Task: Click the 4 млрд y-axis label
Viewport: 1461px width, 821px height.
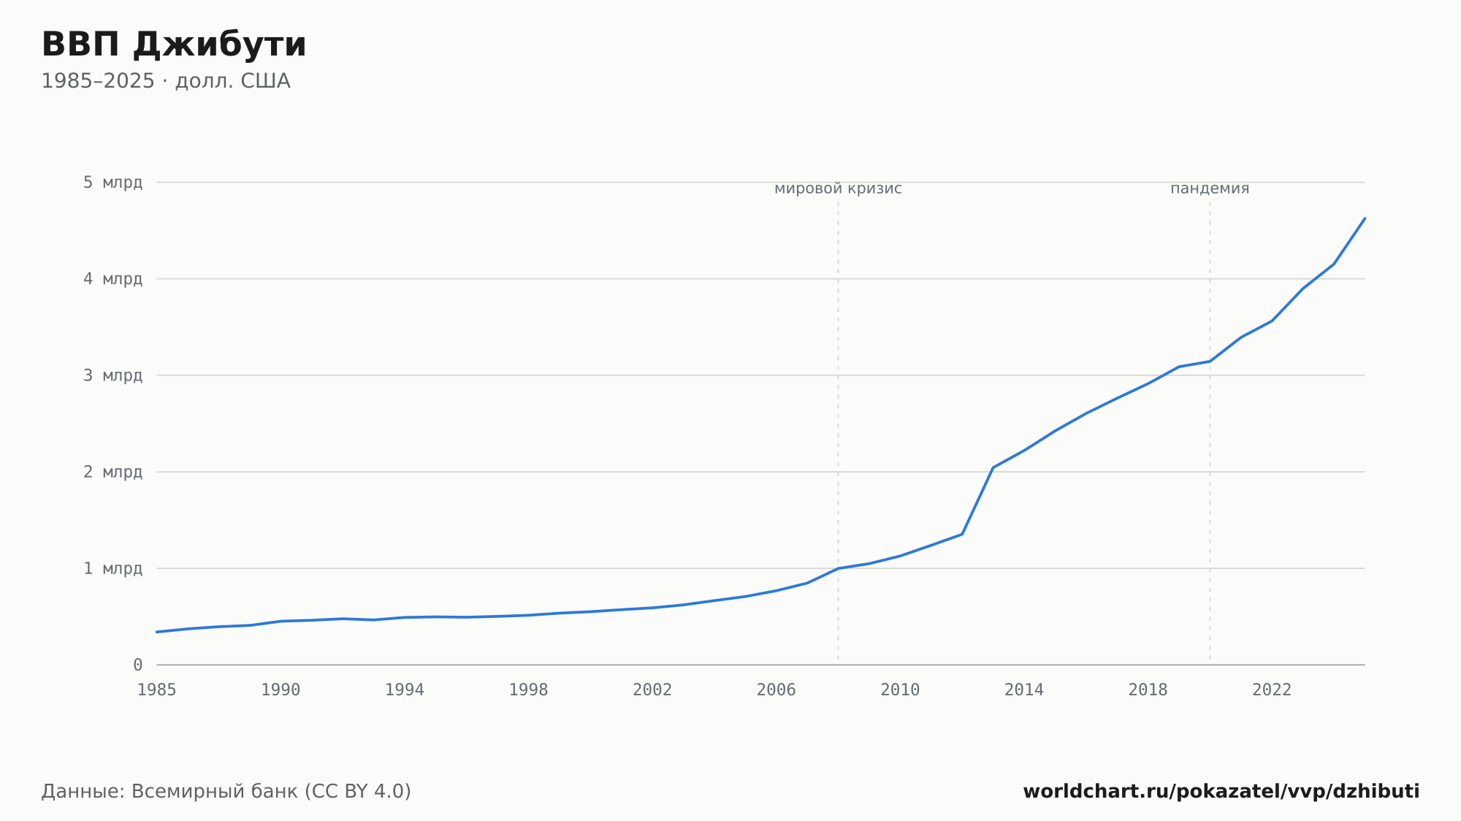Action: 112,279
